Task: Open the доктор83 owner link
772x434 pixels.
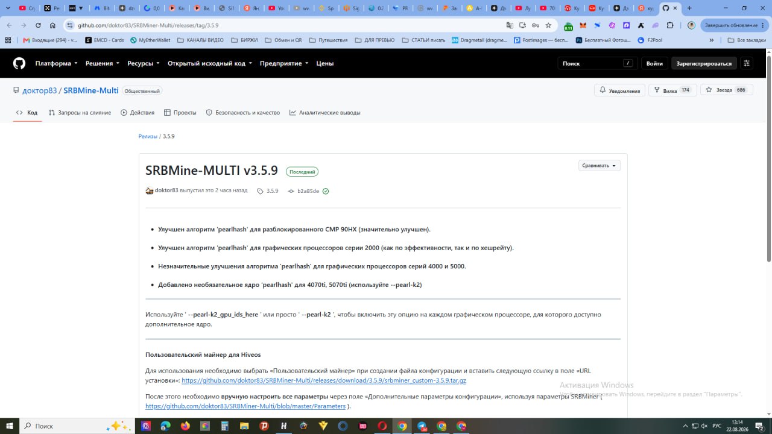Action: tap(39, 90)
